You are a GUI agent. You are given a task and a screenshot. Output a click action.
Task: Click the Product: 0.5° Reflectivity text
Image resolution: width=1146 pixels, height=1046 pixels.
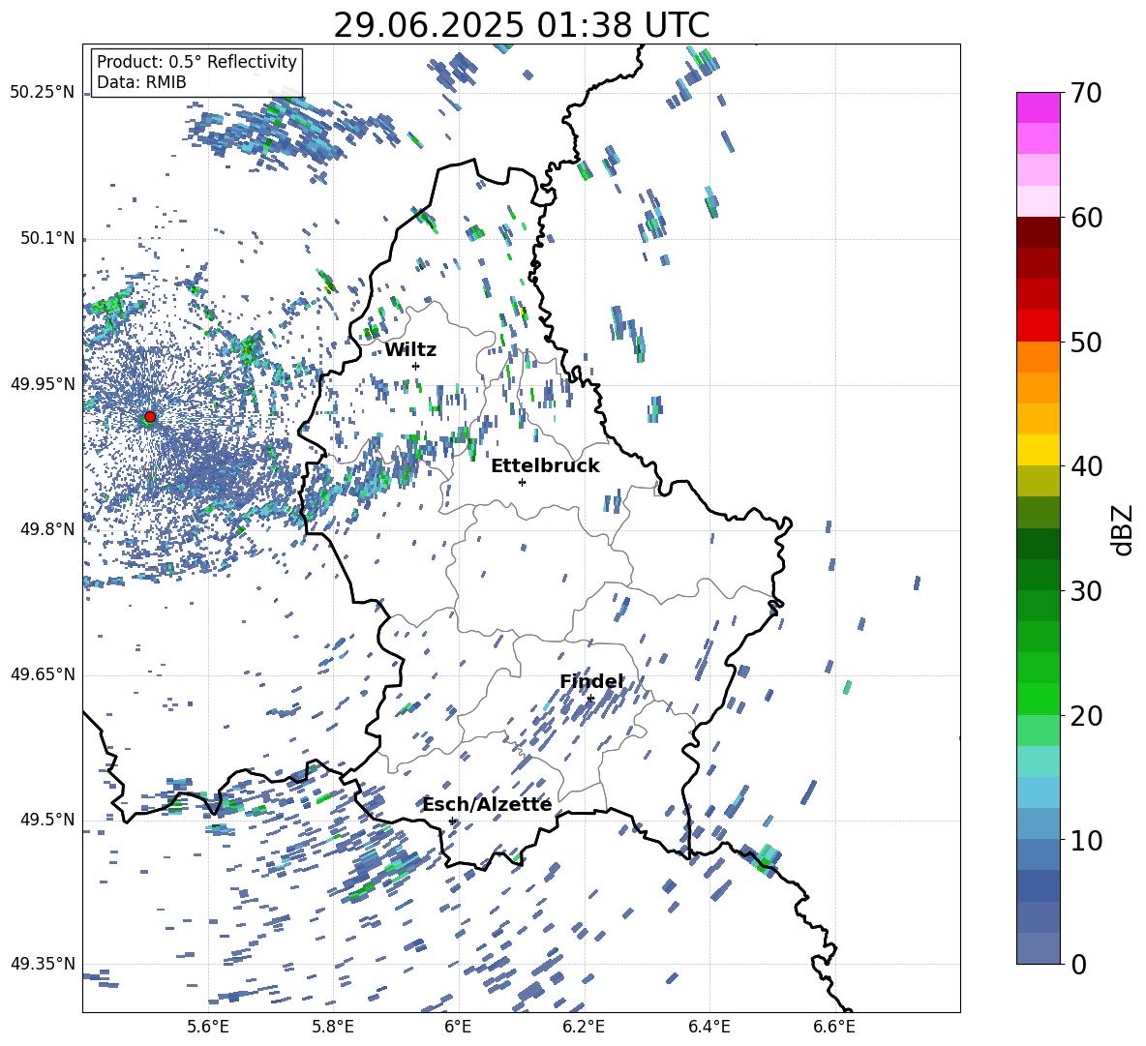click(196, 61)
